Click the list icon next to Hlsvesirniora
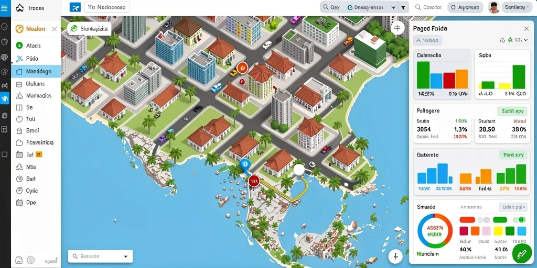 coord(19,142)
